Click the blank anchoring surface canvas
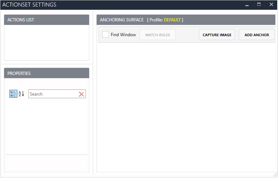The image size is (279, 181). pyautogui.click(x=186, y=109)
